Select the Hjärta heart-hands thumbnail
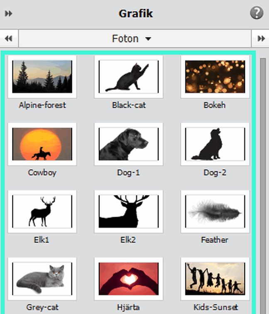Screen dimensions: 269x314 [129, 279]
